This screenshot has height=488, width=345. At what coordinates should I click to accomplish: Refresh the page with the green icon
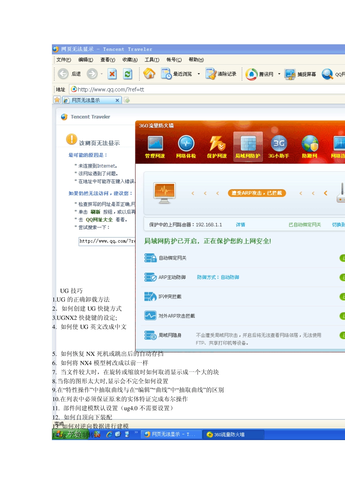click(x=127, y=74)
